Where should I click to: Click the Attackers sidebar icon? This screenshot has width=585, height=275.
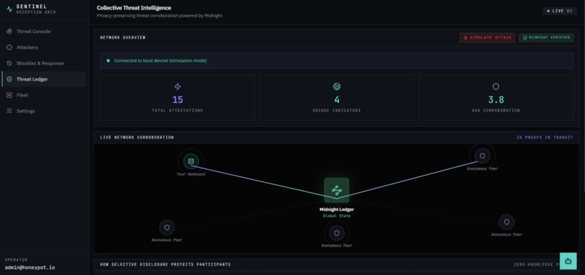tap(9, 47)
